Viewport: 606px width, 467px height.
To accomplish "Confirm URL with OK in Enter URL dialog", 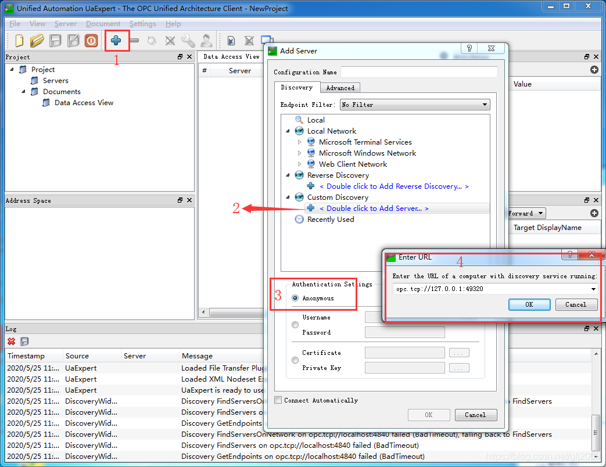I will click(529, 304).
